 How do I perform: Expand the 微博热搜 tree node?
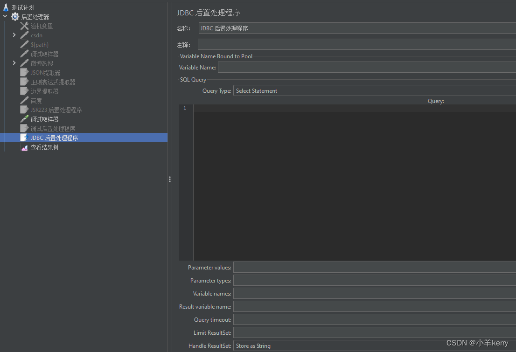(x=14, y=63)
